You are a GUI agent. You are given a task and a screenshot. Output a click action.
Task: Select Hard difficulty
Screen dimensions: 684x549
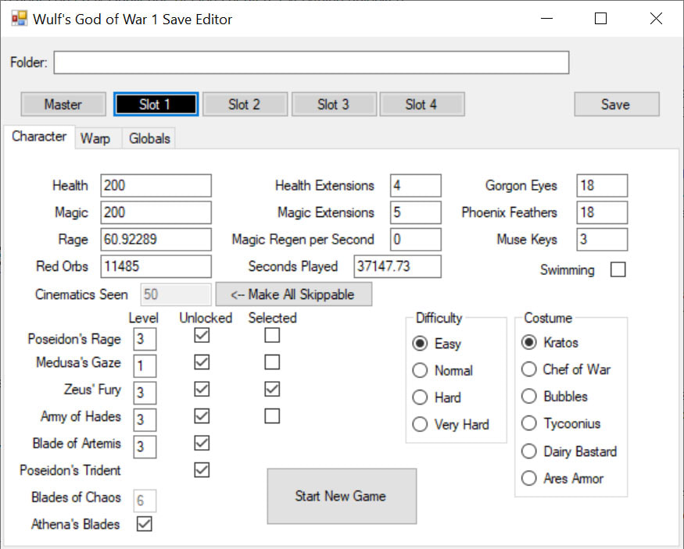[x=437, y=397]
